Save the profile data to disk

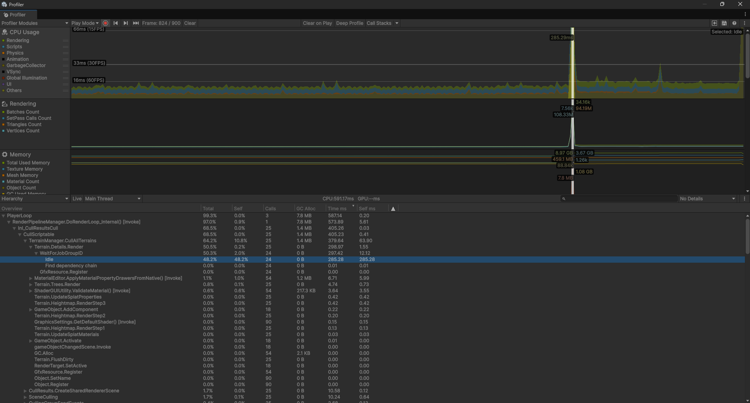(x=724, y=23)
